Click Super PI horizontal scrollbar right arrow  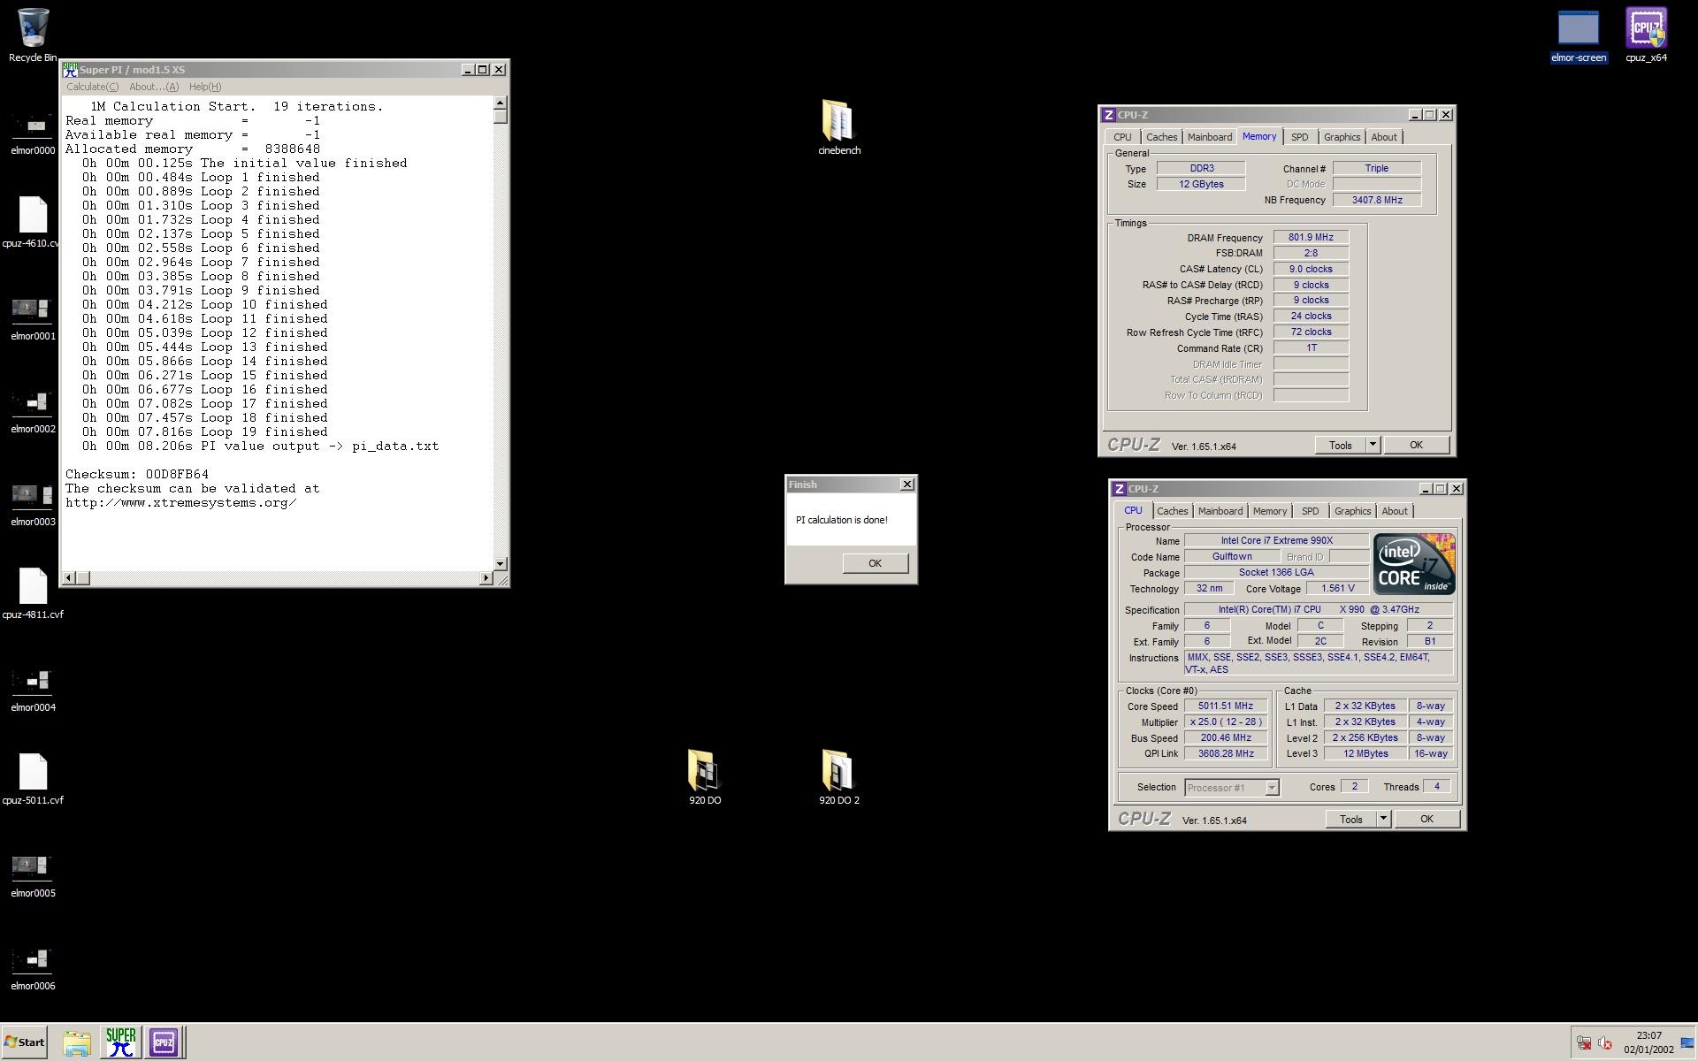click(x=486, y=578)
